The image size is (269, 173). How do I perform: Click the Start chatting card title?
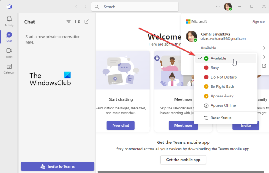[121, 99]
